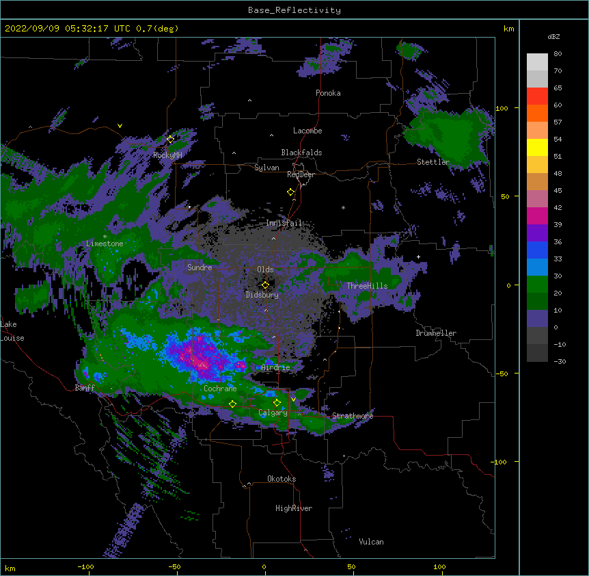Click the white asterisk marker east of Innisfail
589x576 pixels.
click(343, 208)
